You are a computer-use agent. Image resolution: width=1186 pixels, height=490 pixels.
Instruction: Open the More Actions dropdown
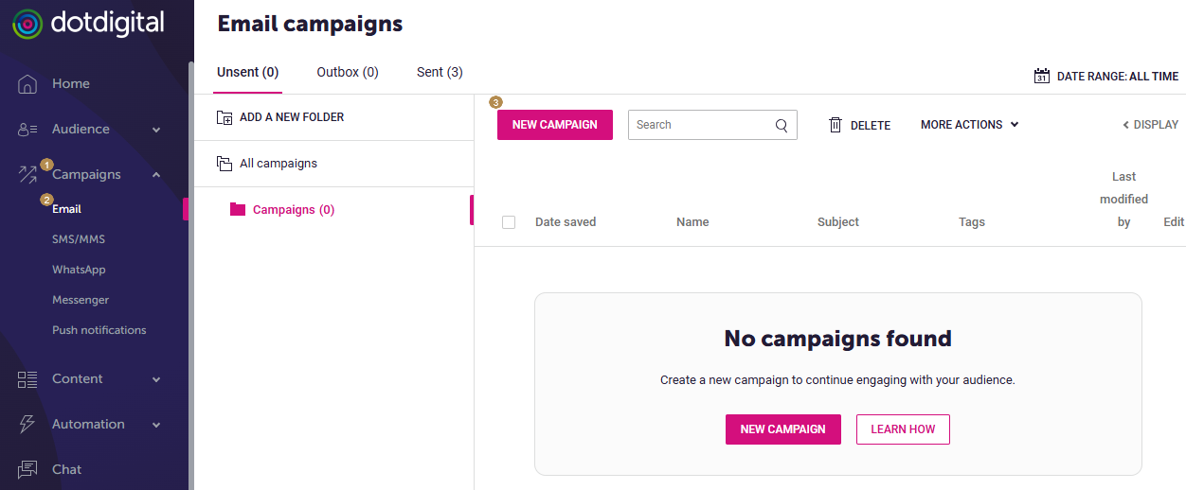(969, 125)
